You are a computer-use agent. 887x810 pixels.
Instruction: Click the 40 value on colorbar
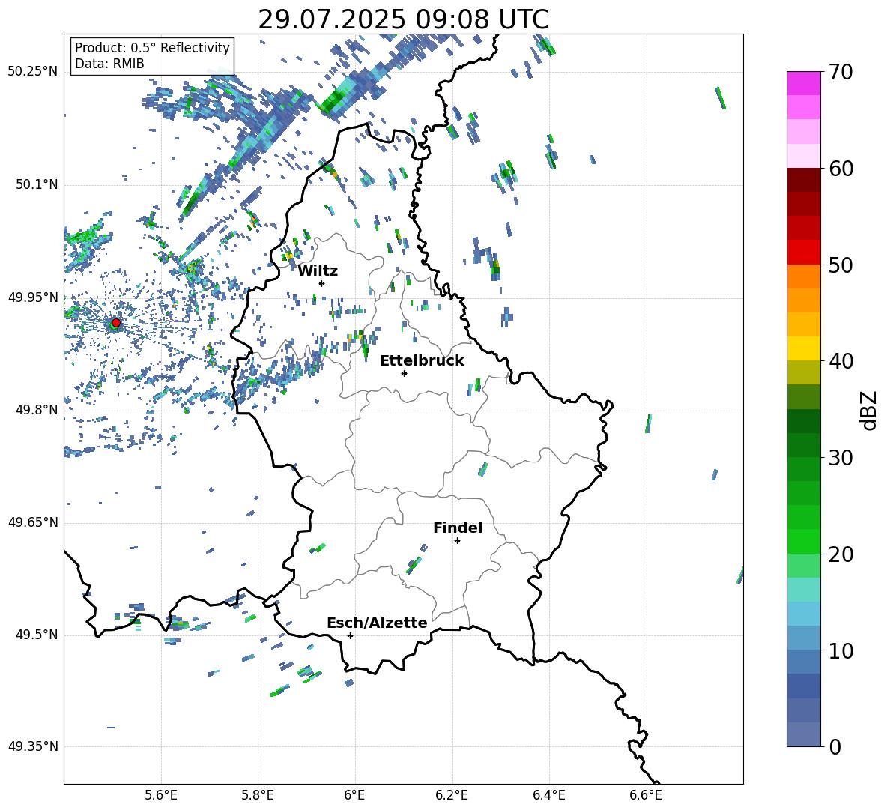(x=841, y=361)
